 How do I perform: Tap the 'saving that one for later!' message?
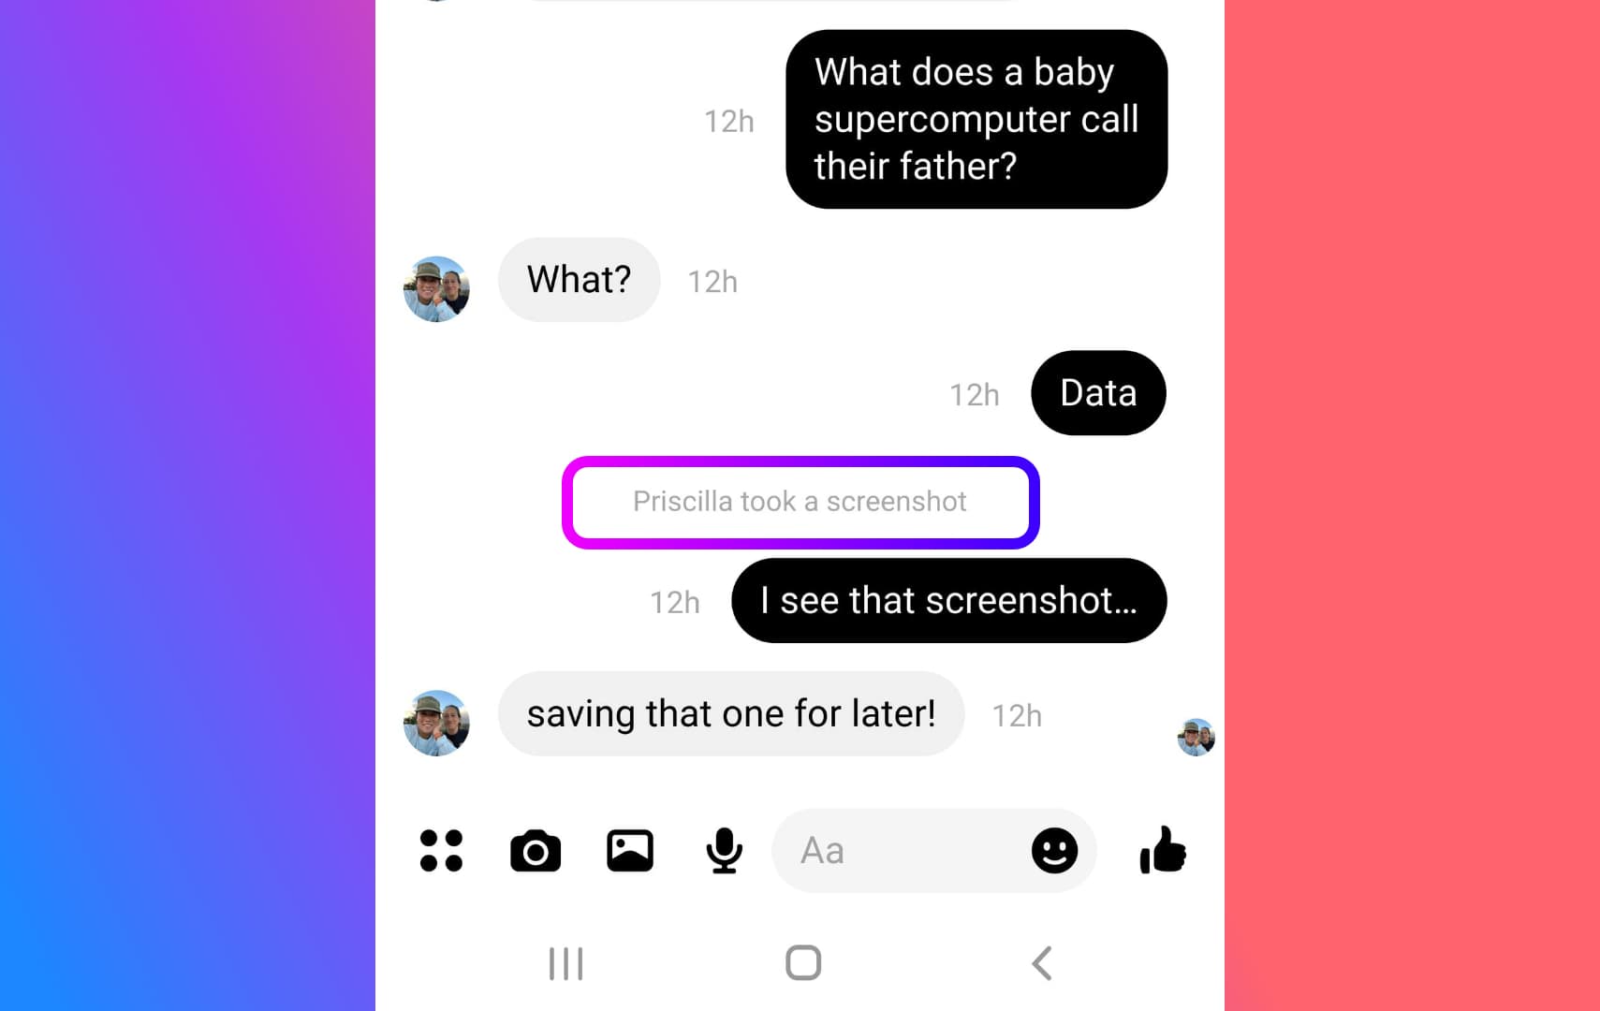731,714
